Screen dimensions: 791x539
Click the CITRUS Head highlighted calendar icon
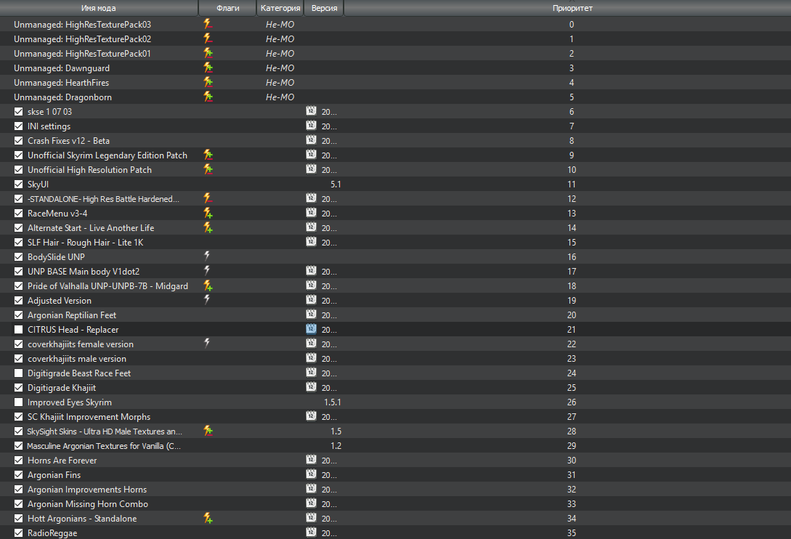coord(312,329)
